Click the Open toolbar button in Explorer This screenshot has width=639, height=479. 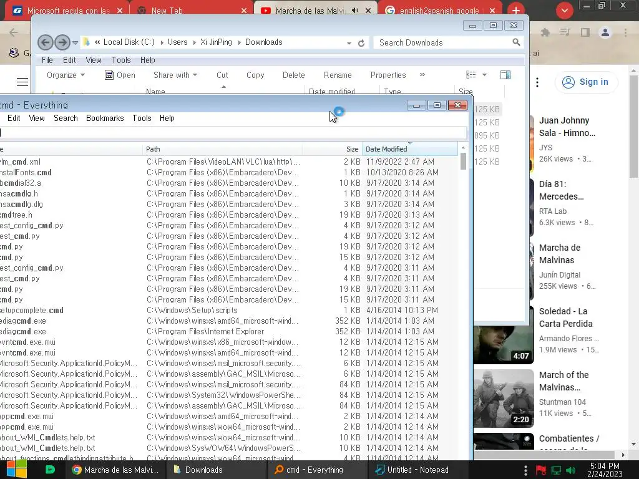click(120, 75)
